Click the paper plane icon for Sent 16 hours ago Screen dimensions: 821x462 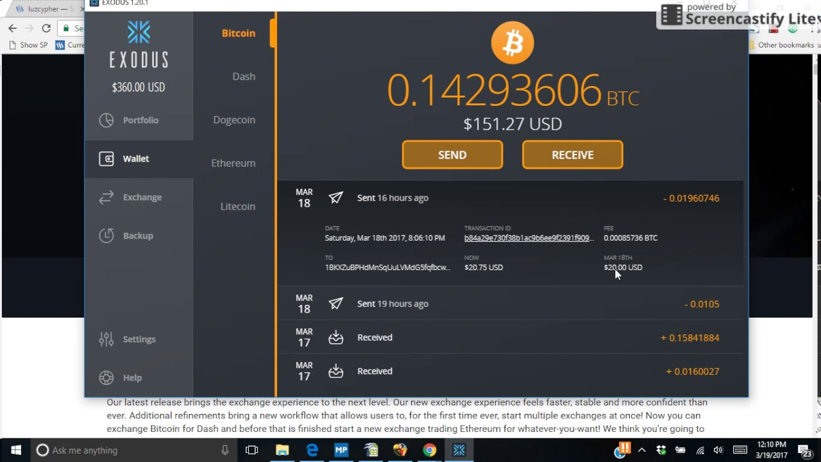point(335,198)
